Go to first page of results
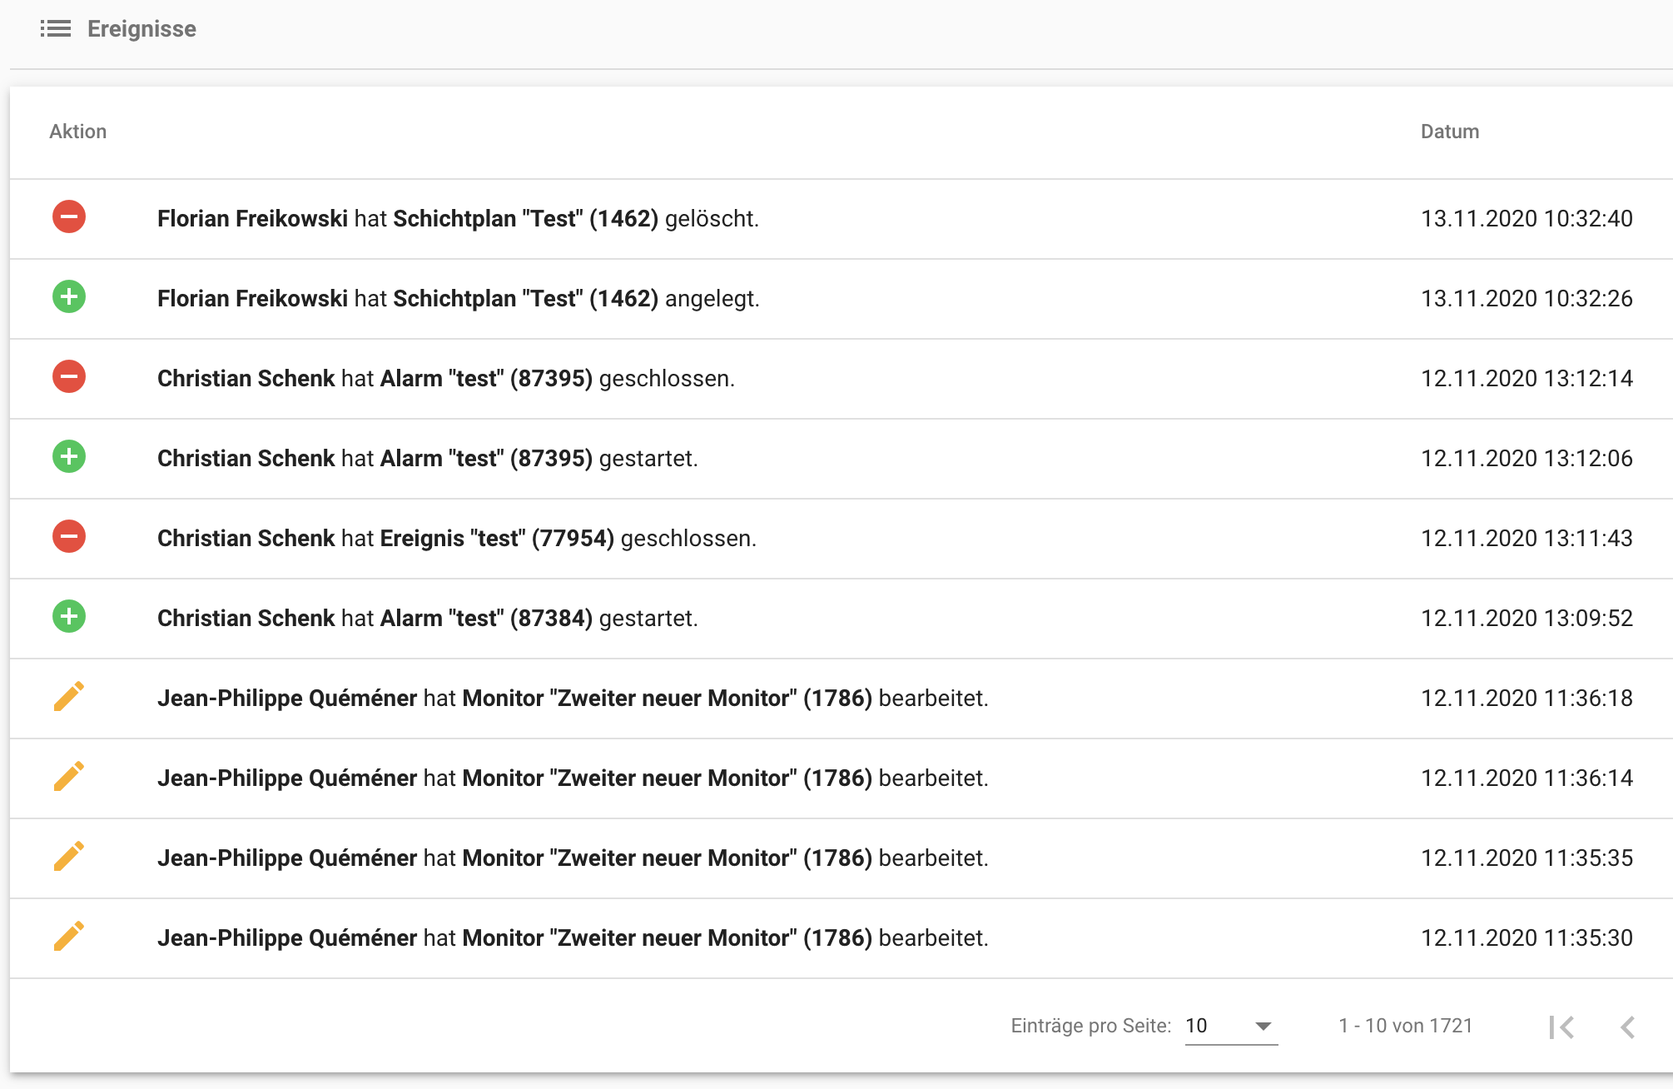The image size is (1673, 1089). tap(1561, 1027)
